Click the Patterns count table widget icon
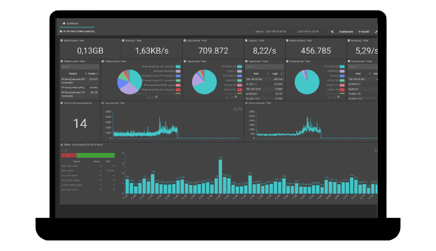The image size is (436, 251). [x=62, y=62]
